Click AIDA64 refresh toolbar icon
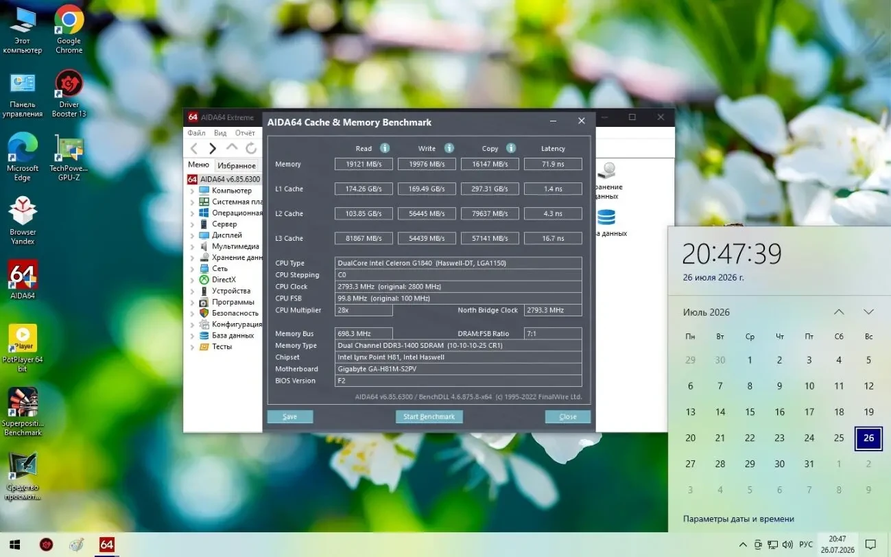The image size is (891, 557). point(251,148)
